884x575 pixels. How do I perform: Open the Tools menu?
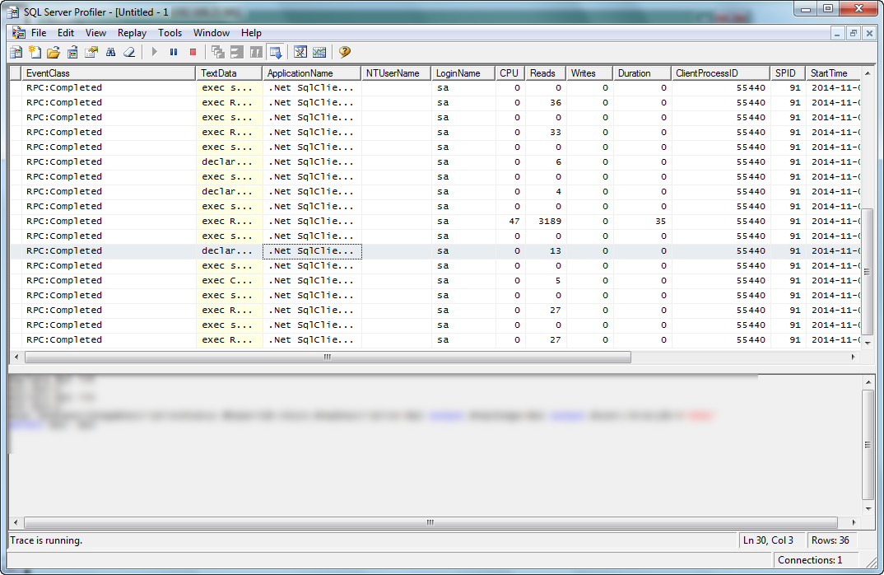pyautogui.click(x=170, y=33)
